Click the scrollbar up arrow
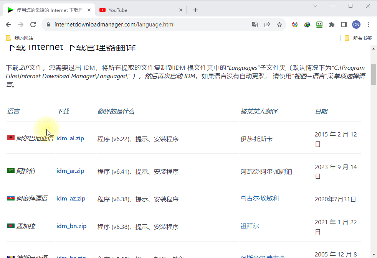 374,49
